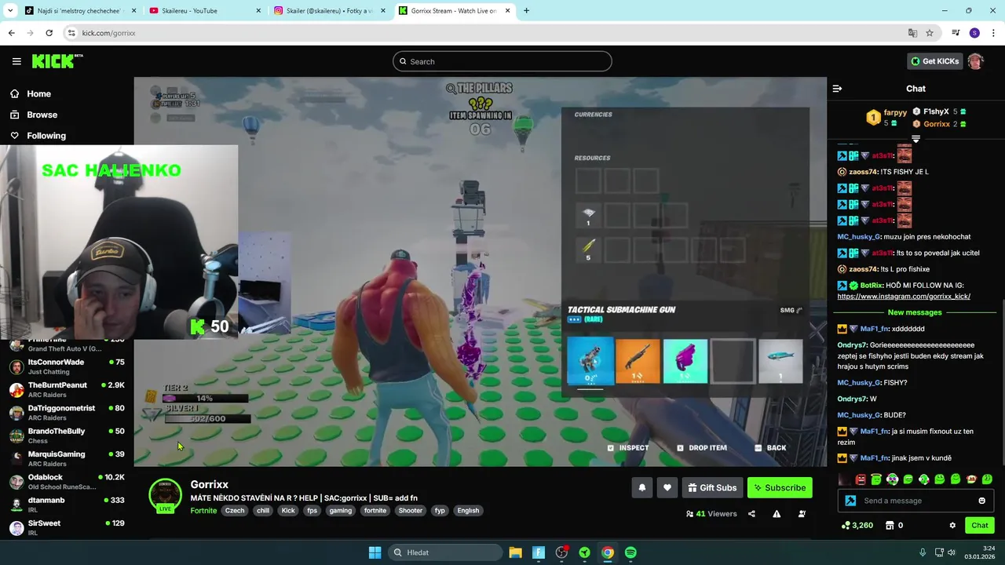Open Spotify from the taskbar
The width and height of the screenshot is (1005, 565).
(630, 552)
